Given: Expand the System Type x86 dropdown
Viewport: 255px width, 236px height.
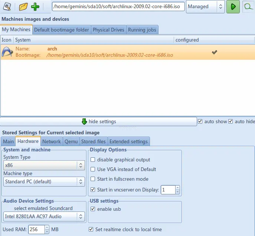Looking at the screenshot, I should (x=44, y=165).
